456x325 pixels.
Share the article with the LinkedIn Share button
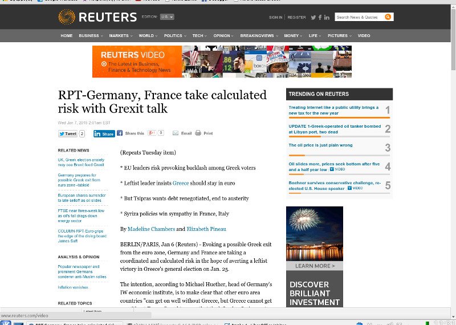pyautogui.click(x=104, y=133)
